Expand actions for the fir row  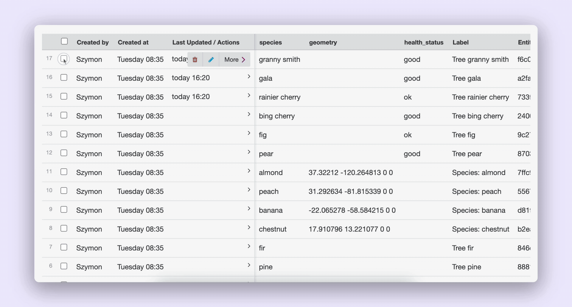click(x=249, y=246)
